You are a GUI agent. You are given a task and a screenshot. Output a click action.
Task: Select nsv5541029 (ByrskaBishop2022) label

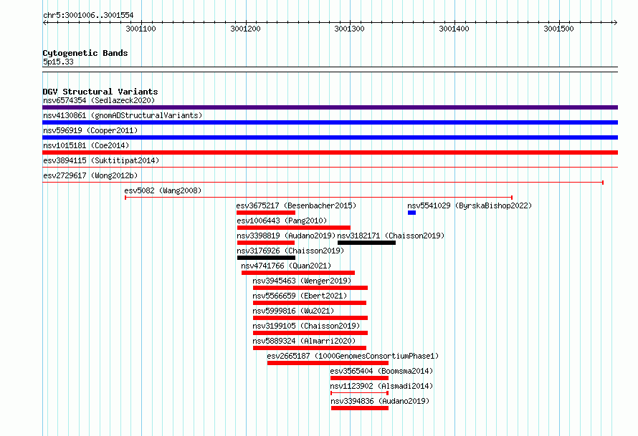[x=470, y=205]
